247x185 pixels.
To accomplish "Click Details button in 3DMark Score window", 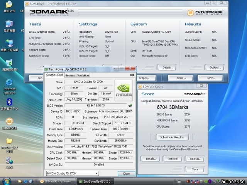I will 151,159.
